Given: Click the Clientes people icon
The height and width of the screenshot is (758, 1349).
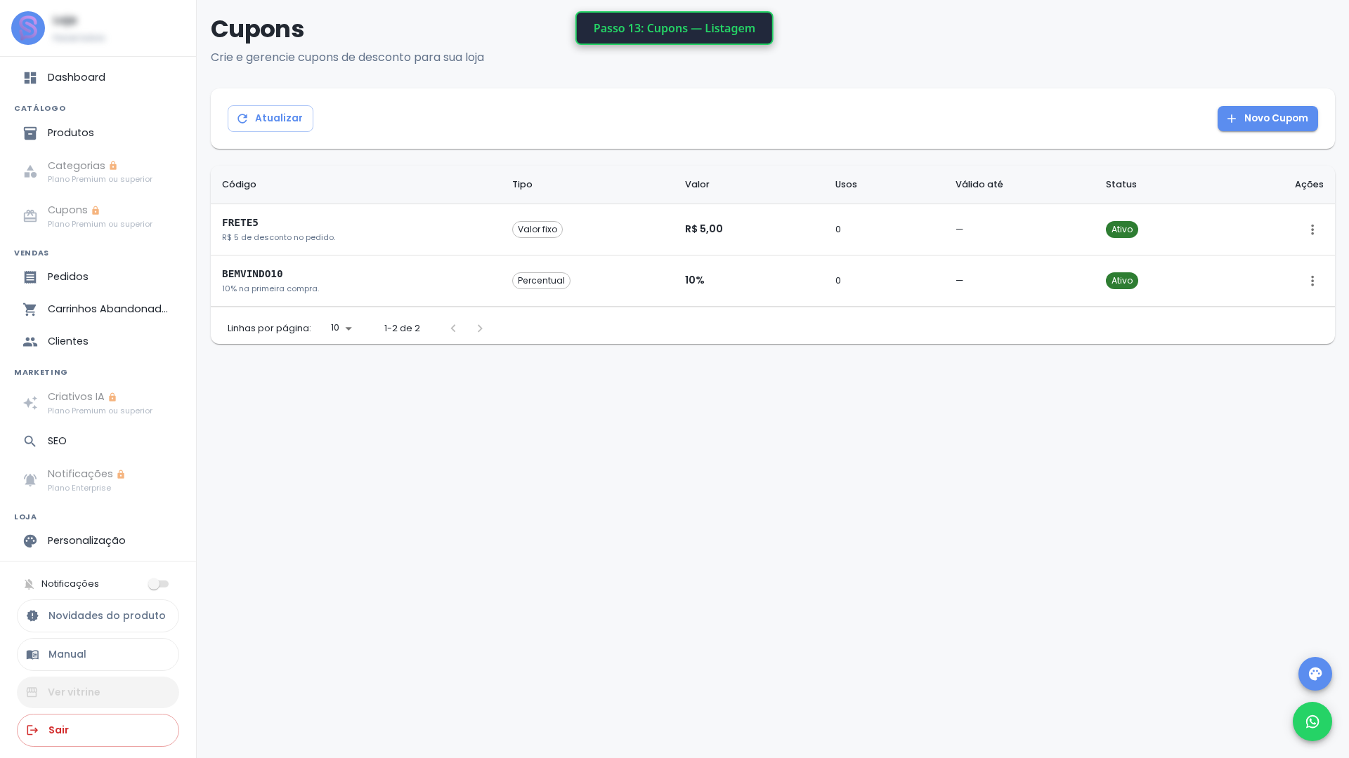Looking at the screenshot, I should click(30, 342).
